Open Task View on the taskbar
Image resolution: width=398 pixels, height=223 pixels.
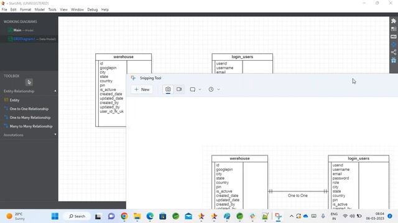[x=98, y=216]
